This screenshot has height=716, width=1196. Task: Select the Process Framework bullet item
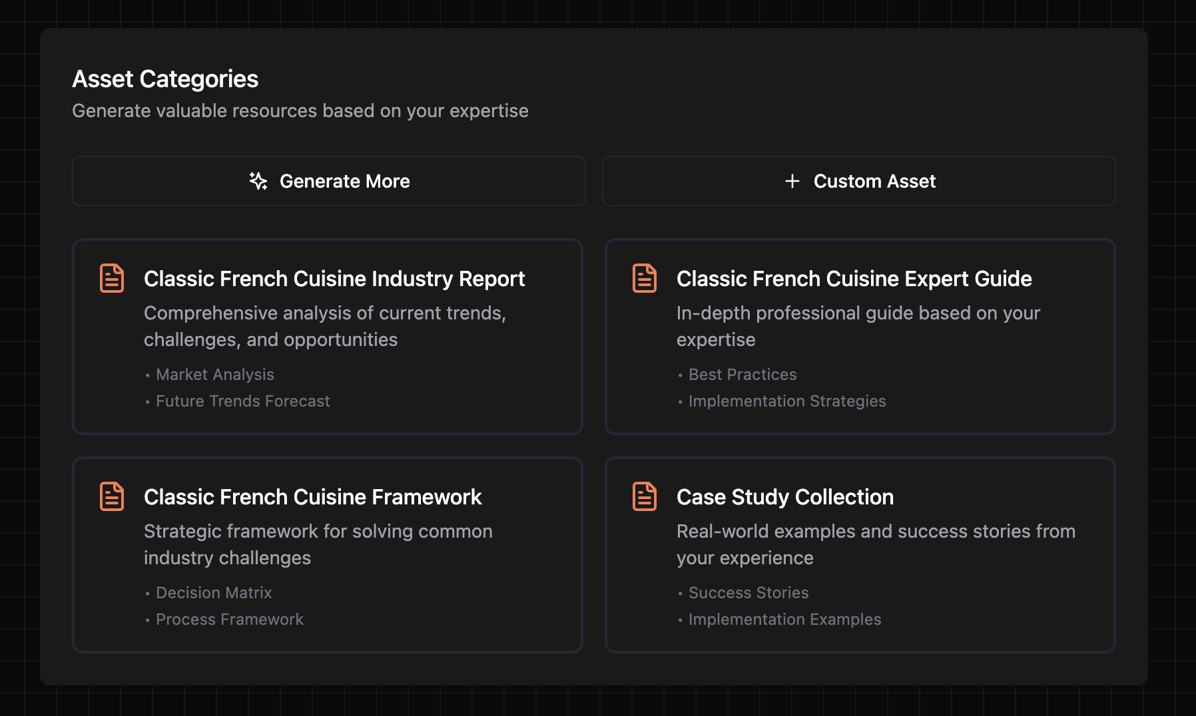click(x=229, y=620)
